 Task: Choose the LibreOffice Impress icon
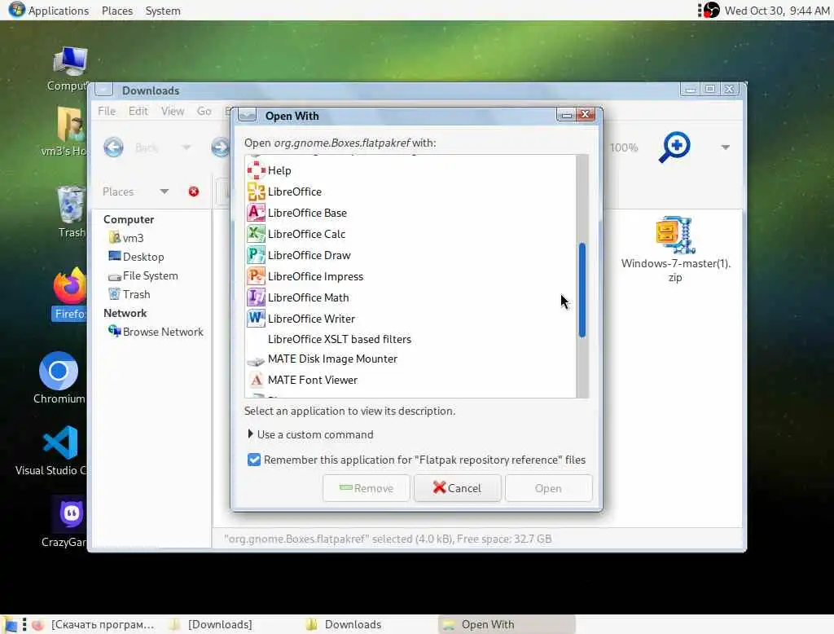pos(256,276)
